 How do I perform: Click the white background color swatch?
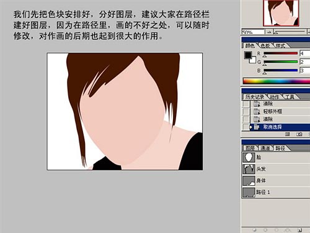tap(253, 60)
